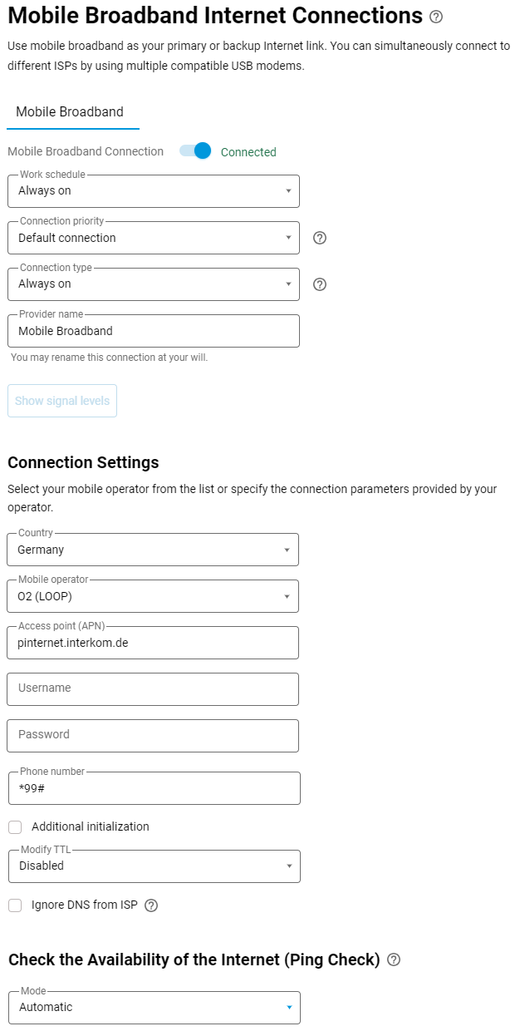This screenshot has height=1036, width=520.
Task: Enable the Additional initialization checkbox
Action: [15, 827]
